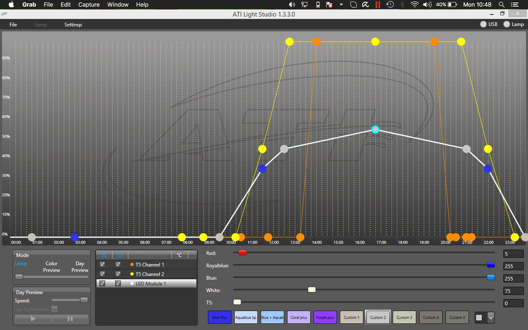Click the Wi-Fi icon in menu bar
This screenshot has height=330, width=528.
414,5
